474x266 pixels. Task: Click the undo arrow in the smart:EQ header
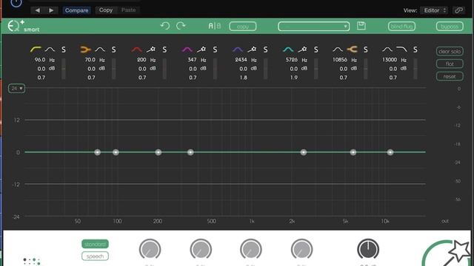164,26
